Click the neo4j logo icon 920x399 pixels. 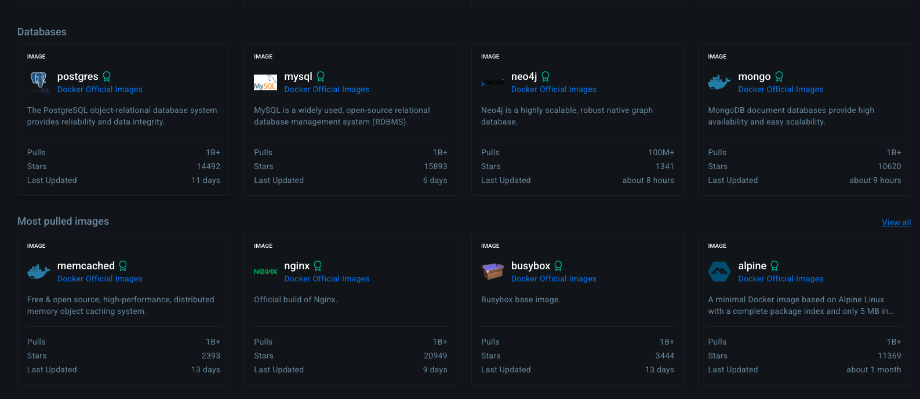point(493,83)
